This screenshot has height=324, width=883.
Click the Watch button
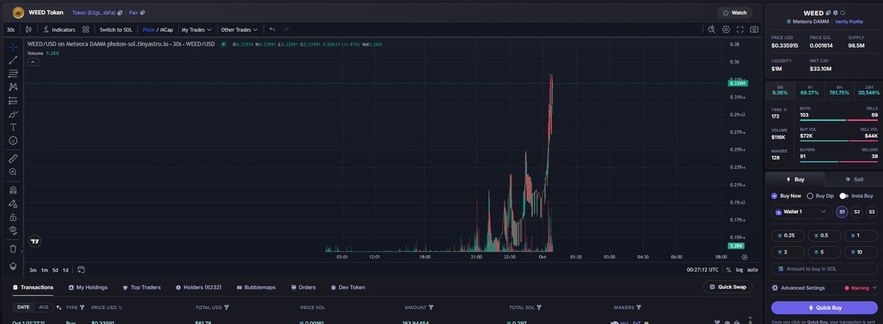[734, 12]
